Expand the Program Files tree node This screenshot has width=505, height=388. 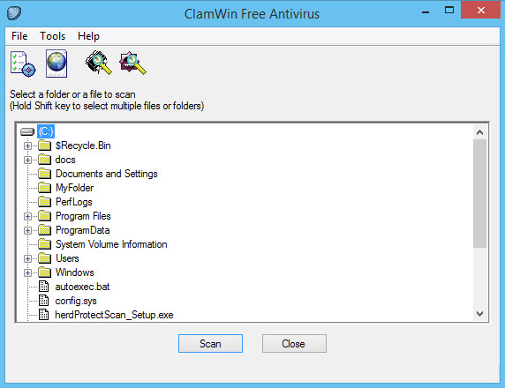pyautogui.click(x=27, y=217)
